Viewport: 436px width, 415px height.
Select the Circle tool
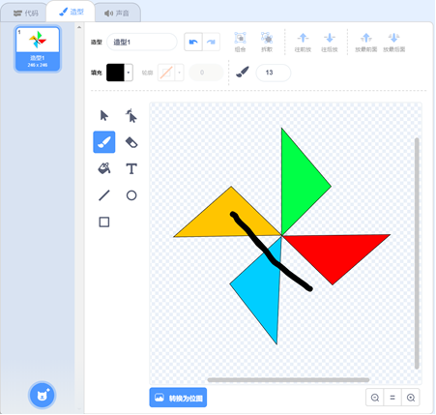tap(131, 195)
